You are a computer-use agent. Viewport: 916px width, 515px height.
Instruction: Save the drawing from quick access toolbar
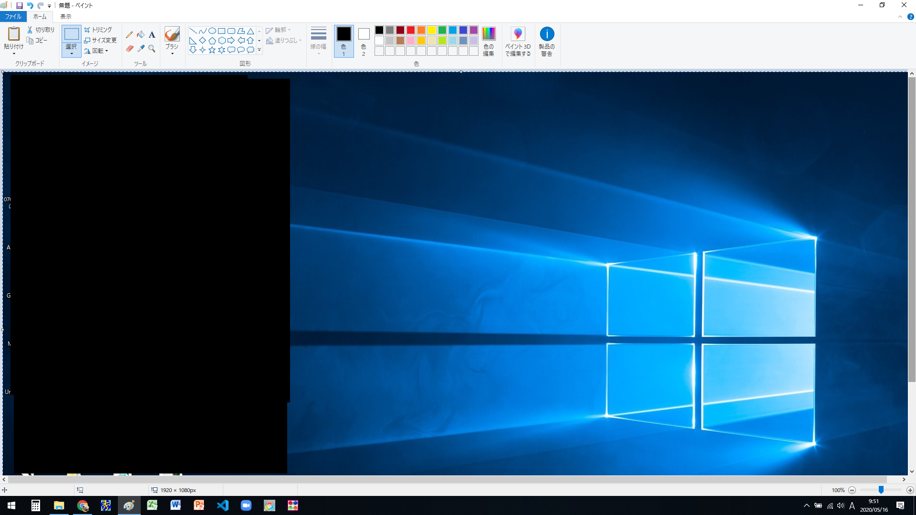pos(20,6)
